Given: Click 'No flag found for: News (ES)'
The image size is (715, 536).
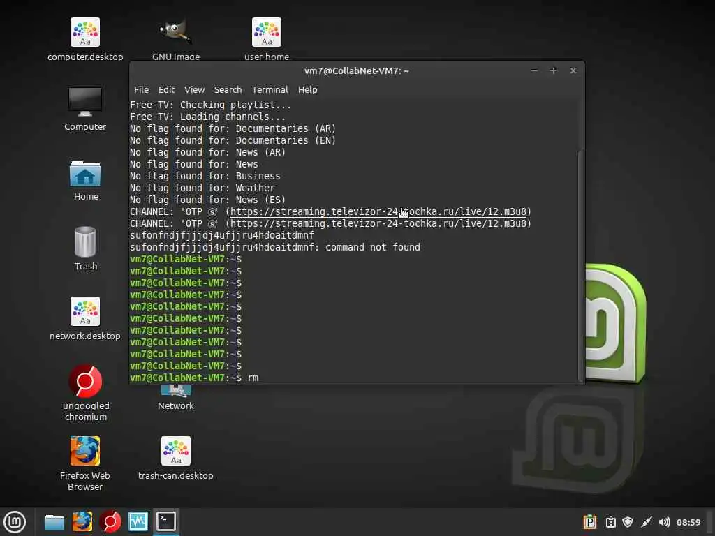Looking at the screenshot, I should pyautogui.click(x=207, y=200).
